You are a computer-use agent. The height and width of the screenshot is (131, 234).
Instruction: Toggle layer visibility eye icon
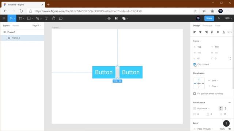(x=230, y=129)
